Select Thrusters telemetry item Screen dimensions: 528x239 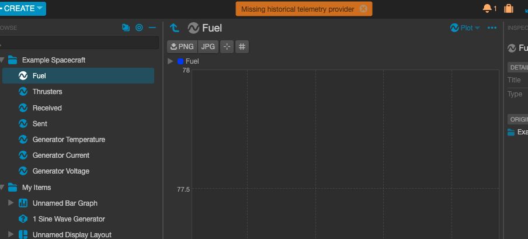47,92
